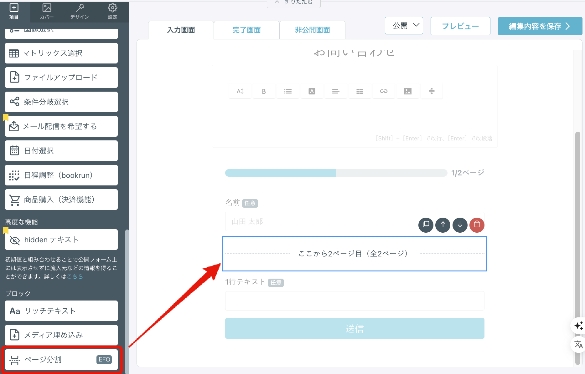
Task: Click the こちら help link
Action: tap(75, 276)
